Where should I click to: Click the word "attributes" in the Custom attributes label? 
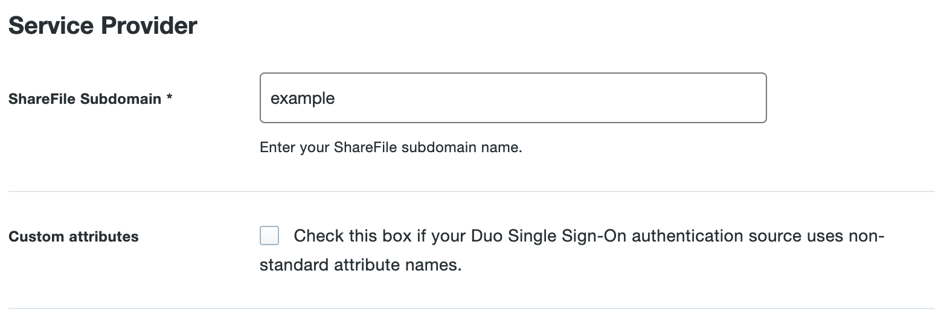(104, 237)
